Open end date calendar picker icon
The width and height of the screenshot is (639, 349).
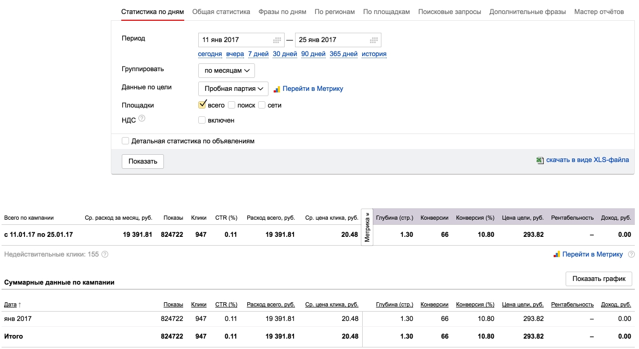coord(374,40)
